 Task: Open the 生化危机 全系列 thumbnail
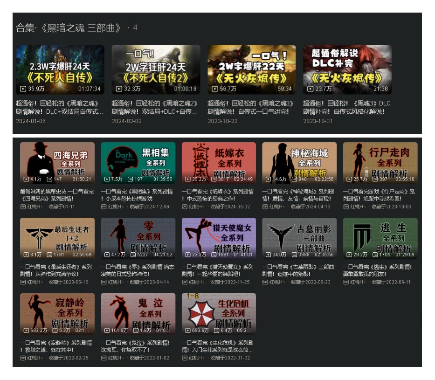tap(219, 314)
